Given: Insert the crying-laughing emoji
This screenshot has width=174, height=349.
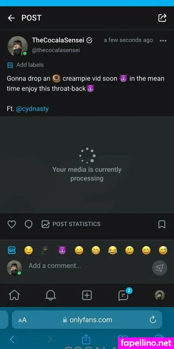Looking at the screenshot, I should pyautogui.click(x=113, y=250).
